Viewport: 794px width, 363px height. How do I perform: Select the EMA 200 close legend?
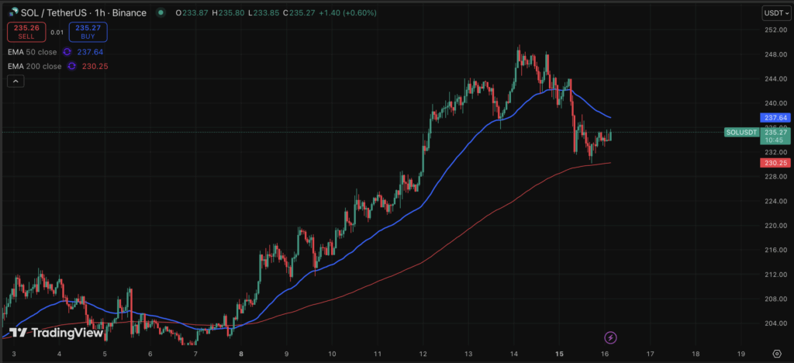[36, 67]
